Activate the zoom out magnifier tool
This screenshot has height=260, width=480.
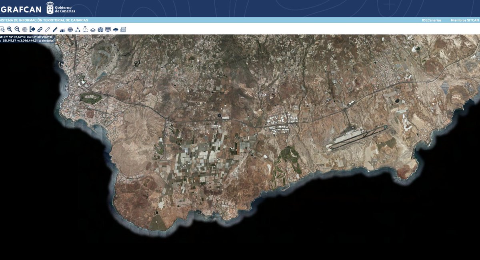pos(17,30)
